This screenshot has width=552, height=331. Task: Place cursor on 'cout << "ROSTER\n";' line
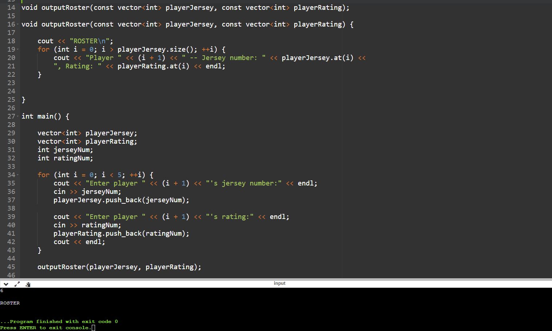[75, 41]
